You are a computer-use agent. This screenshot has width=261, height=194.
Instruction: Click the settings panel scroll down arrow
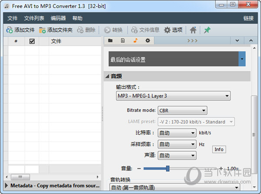[x=254, y=187]
